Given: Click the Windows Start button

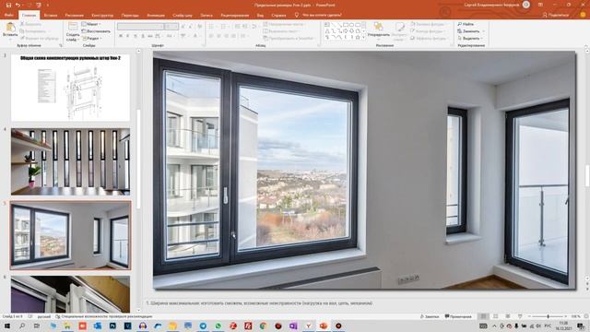Looking at the screenshot, I should point(6,326).
